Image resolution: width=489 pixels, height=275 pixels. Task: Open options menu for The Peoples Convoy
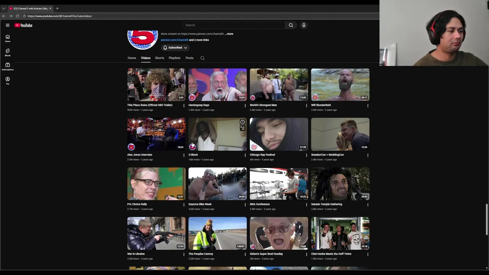point(245,254)
